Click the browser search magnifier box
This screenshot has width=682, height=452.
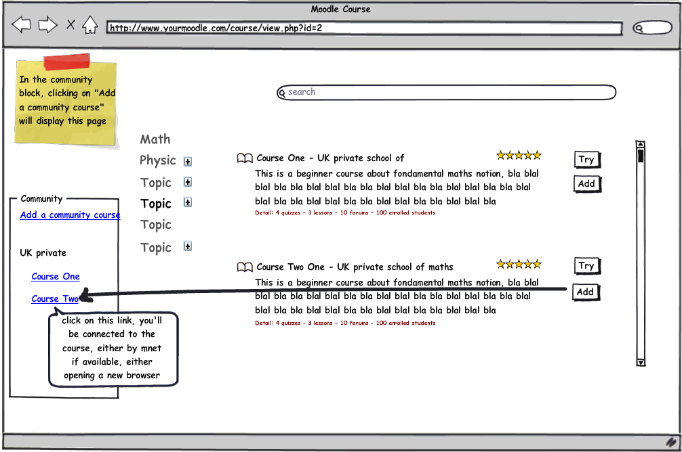(x=651, y=28)
